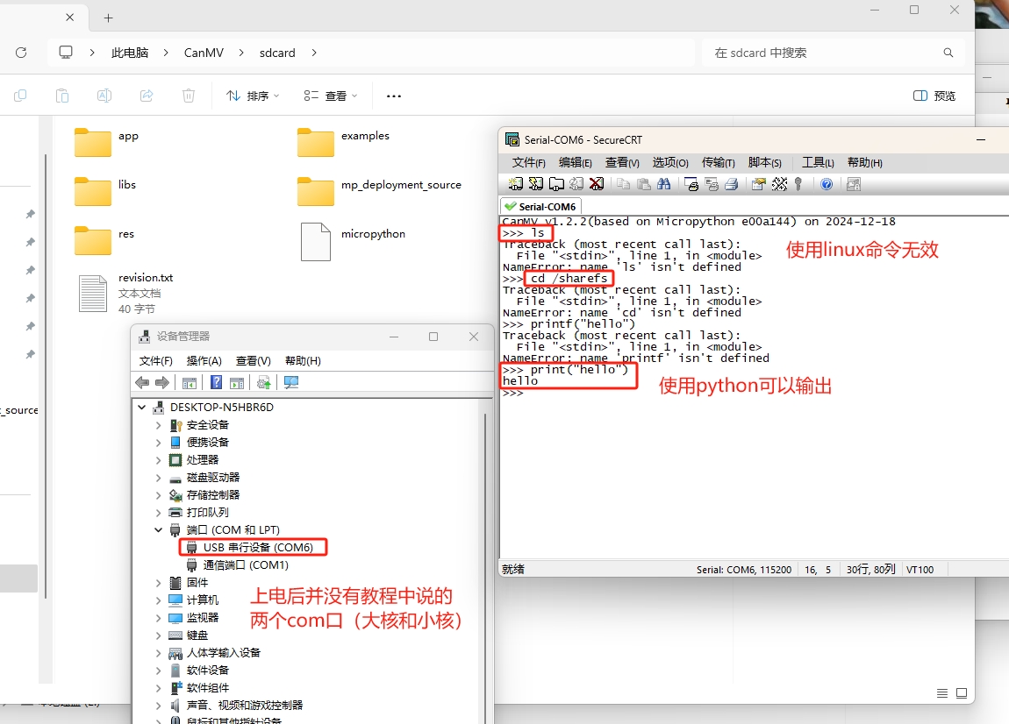Click the Find toolbar icon in SecureCRT

pos(666,183)
